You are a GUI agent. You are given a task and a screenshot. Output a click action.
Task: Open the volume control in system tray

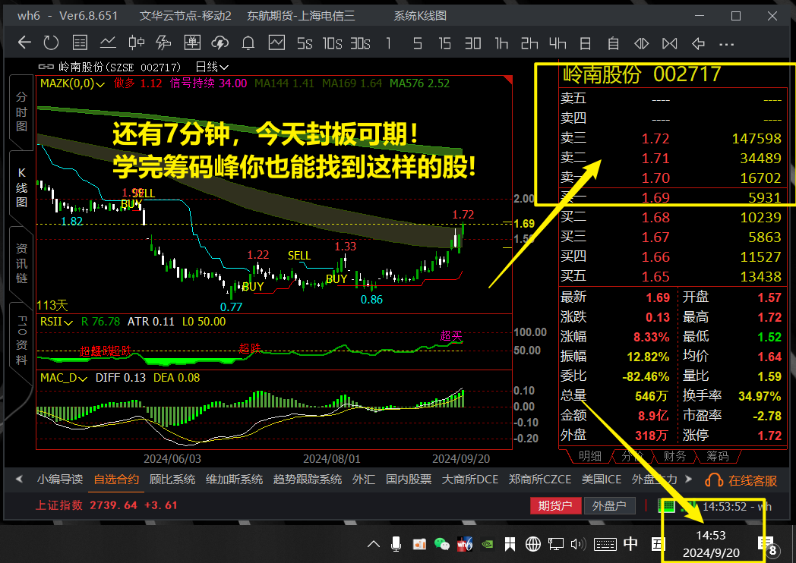pyautogui.click(x=578, y=544)
